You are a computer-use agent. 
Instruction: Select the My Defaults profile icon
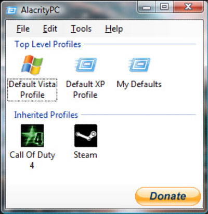click(x=139, y=65)
